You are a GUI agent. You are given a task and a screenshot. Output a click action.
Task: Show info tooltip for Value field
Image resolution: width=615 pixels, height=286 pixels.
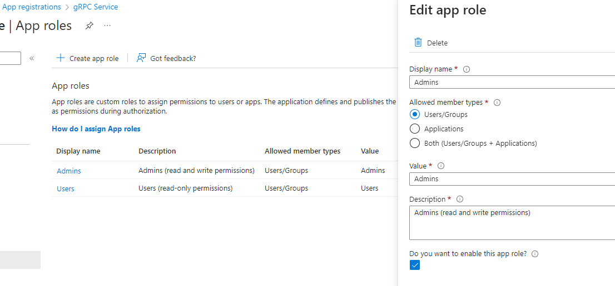[441, 166]
